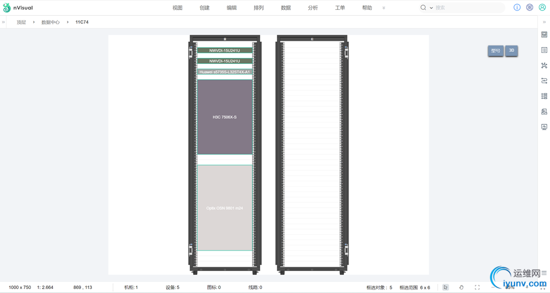Open first right sidebar image panel icon
The width and height of the screenshot is (550, 293).
544,35
